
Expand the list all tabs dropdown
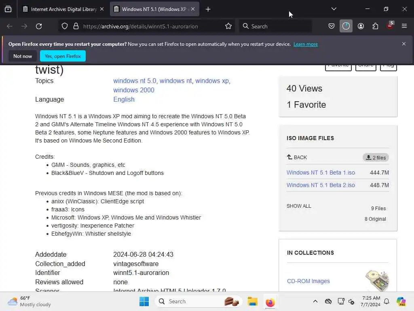tap(334, 9)
